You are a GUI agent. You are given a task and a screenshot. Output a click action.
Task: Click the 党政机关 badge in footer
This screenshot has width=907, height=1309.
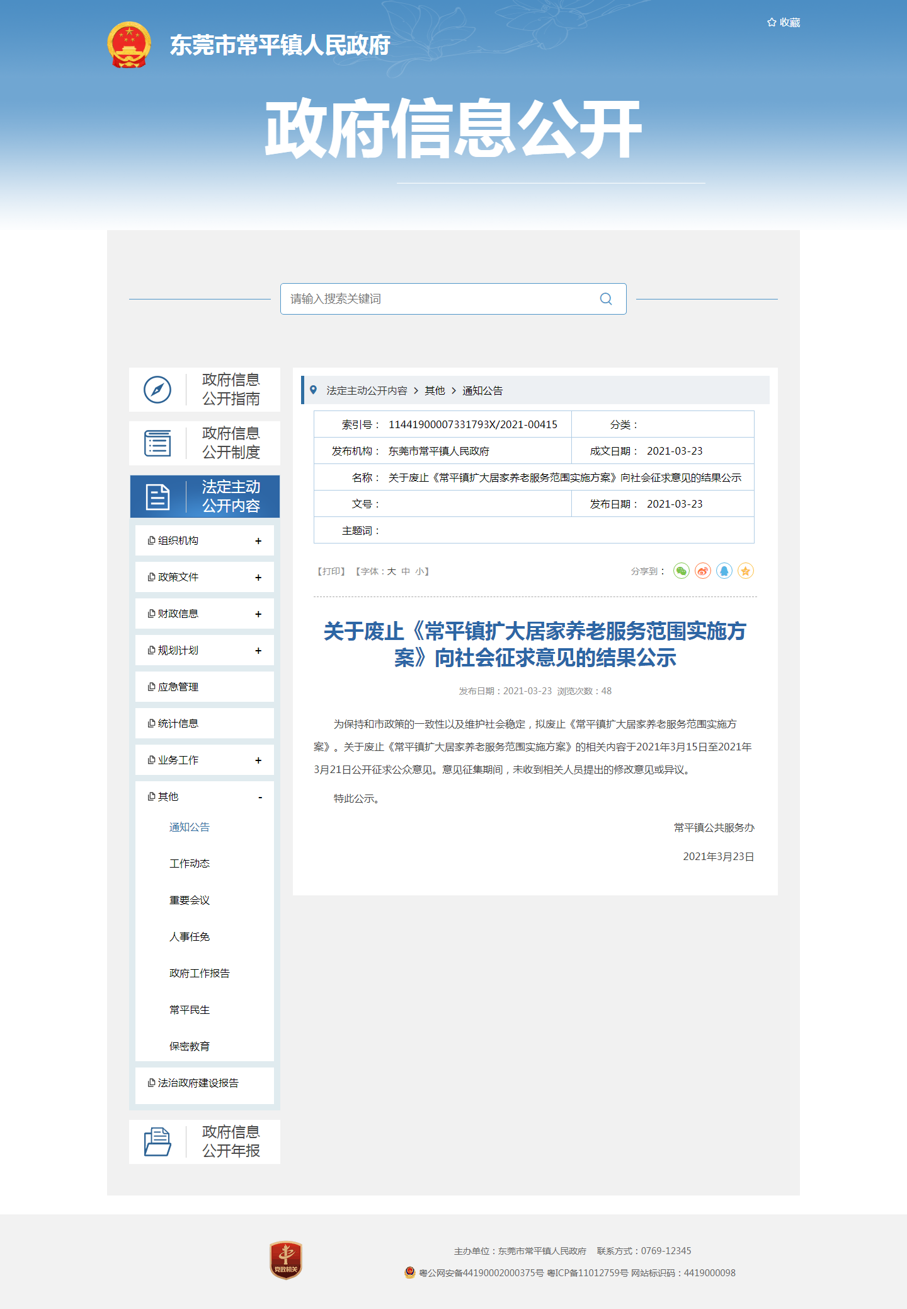(x=286, y=1260)
